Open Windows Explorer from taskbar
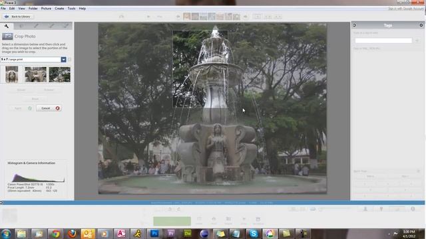The image size is (426, 239). coord(21,234)
